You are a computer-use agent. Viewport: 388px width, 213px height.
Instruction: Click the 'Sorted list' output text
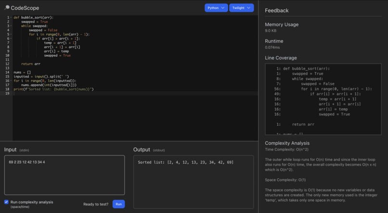[186, 163]
